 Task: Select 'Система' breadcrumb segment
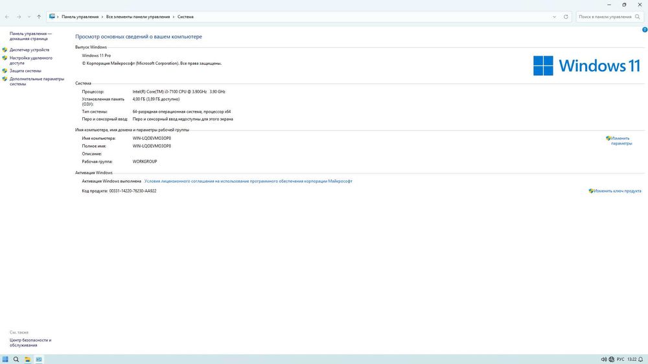tap(185, 17)
